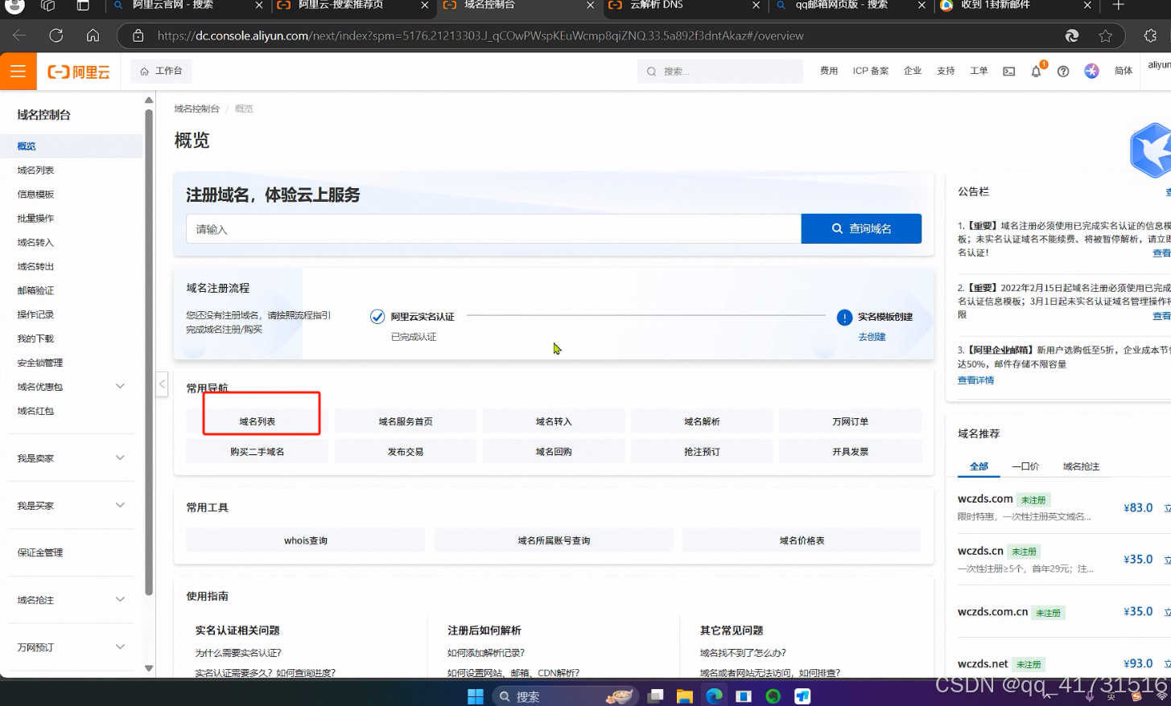Open the 费用 menu in the top bar

coord(829,71)
